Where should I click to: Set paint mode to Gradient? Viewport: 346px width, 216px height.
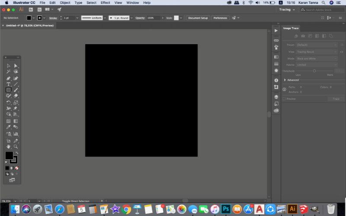tap(12, 168)
